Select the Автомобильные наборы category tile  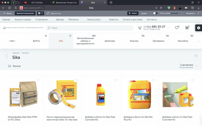click(x=85, y=41)
